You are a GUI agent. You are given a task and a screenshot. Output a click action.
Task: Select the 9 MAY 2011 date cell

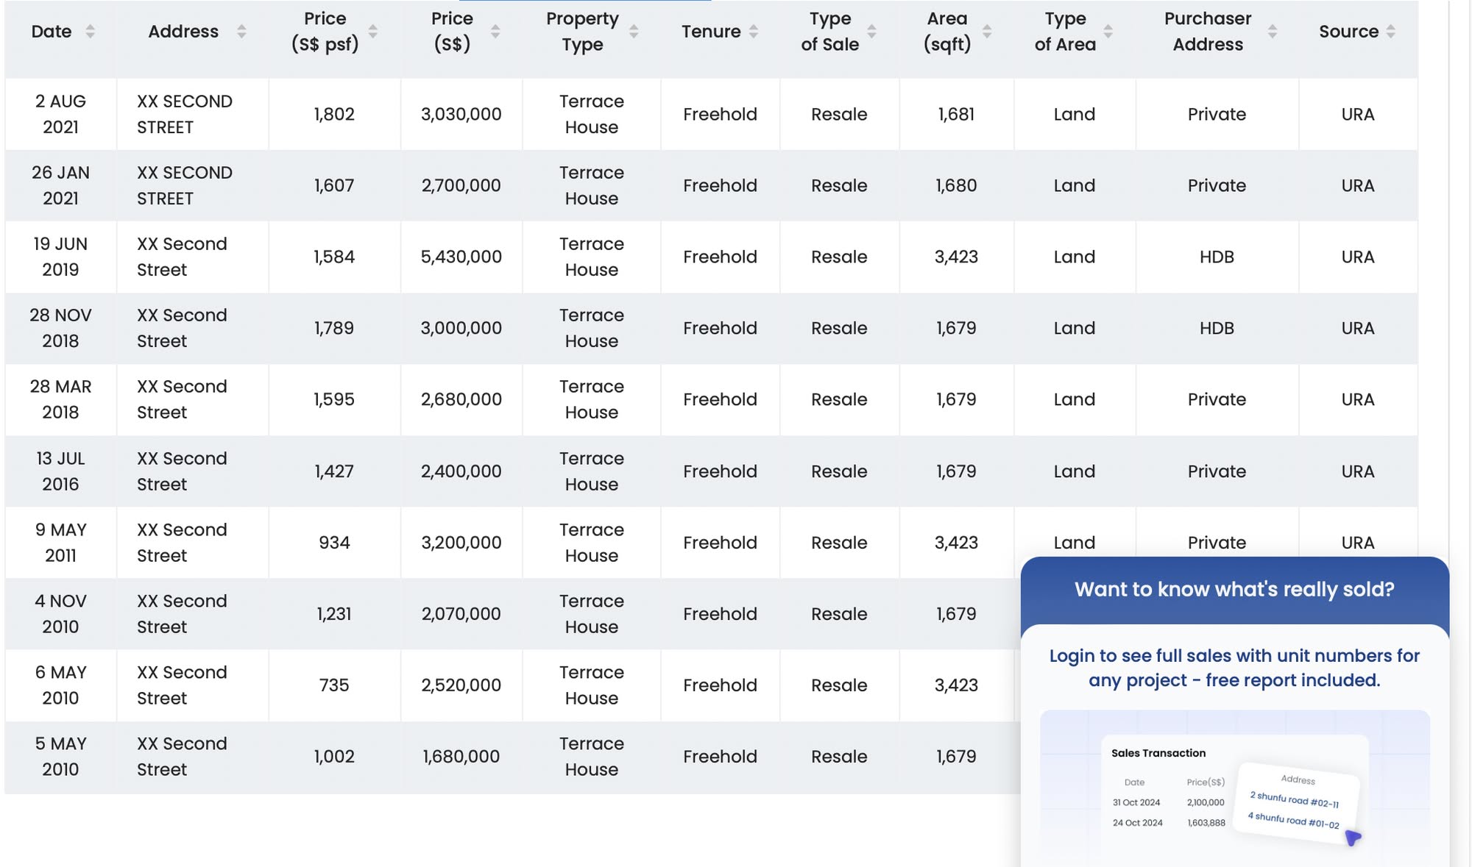[60, 543]
